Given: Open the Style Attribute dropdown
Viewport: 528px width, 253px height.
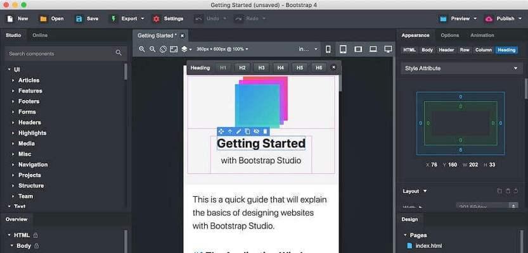Looking at the screenshot, I should pyautogui.click(x=461, y=68).
